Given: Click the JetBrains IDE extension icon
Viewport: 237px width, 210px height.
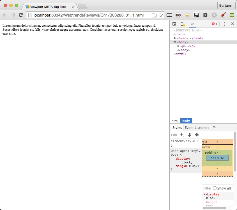Looking at the screenshot, I should coord(196,15).
